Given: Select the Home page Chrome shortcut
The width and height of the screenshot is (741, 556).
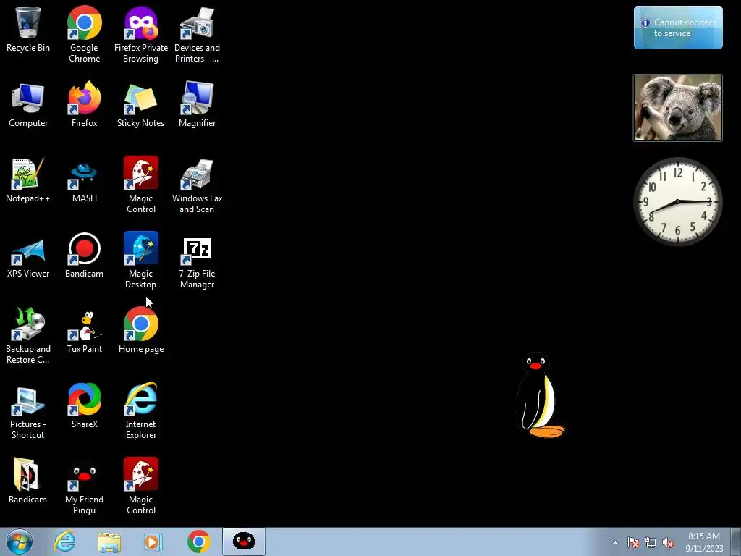Looking at the screenshot, I should coord(141,330).
